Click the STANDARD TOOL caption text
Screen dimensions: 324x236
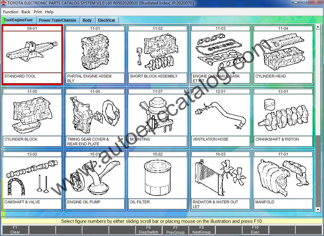point(20,76)
